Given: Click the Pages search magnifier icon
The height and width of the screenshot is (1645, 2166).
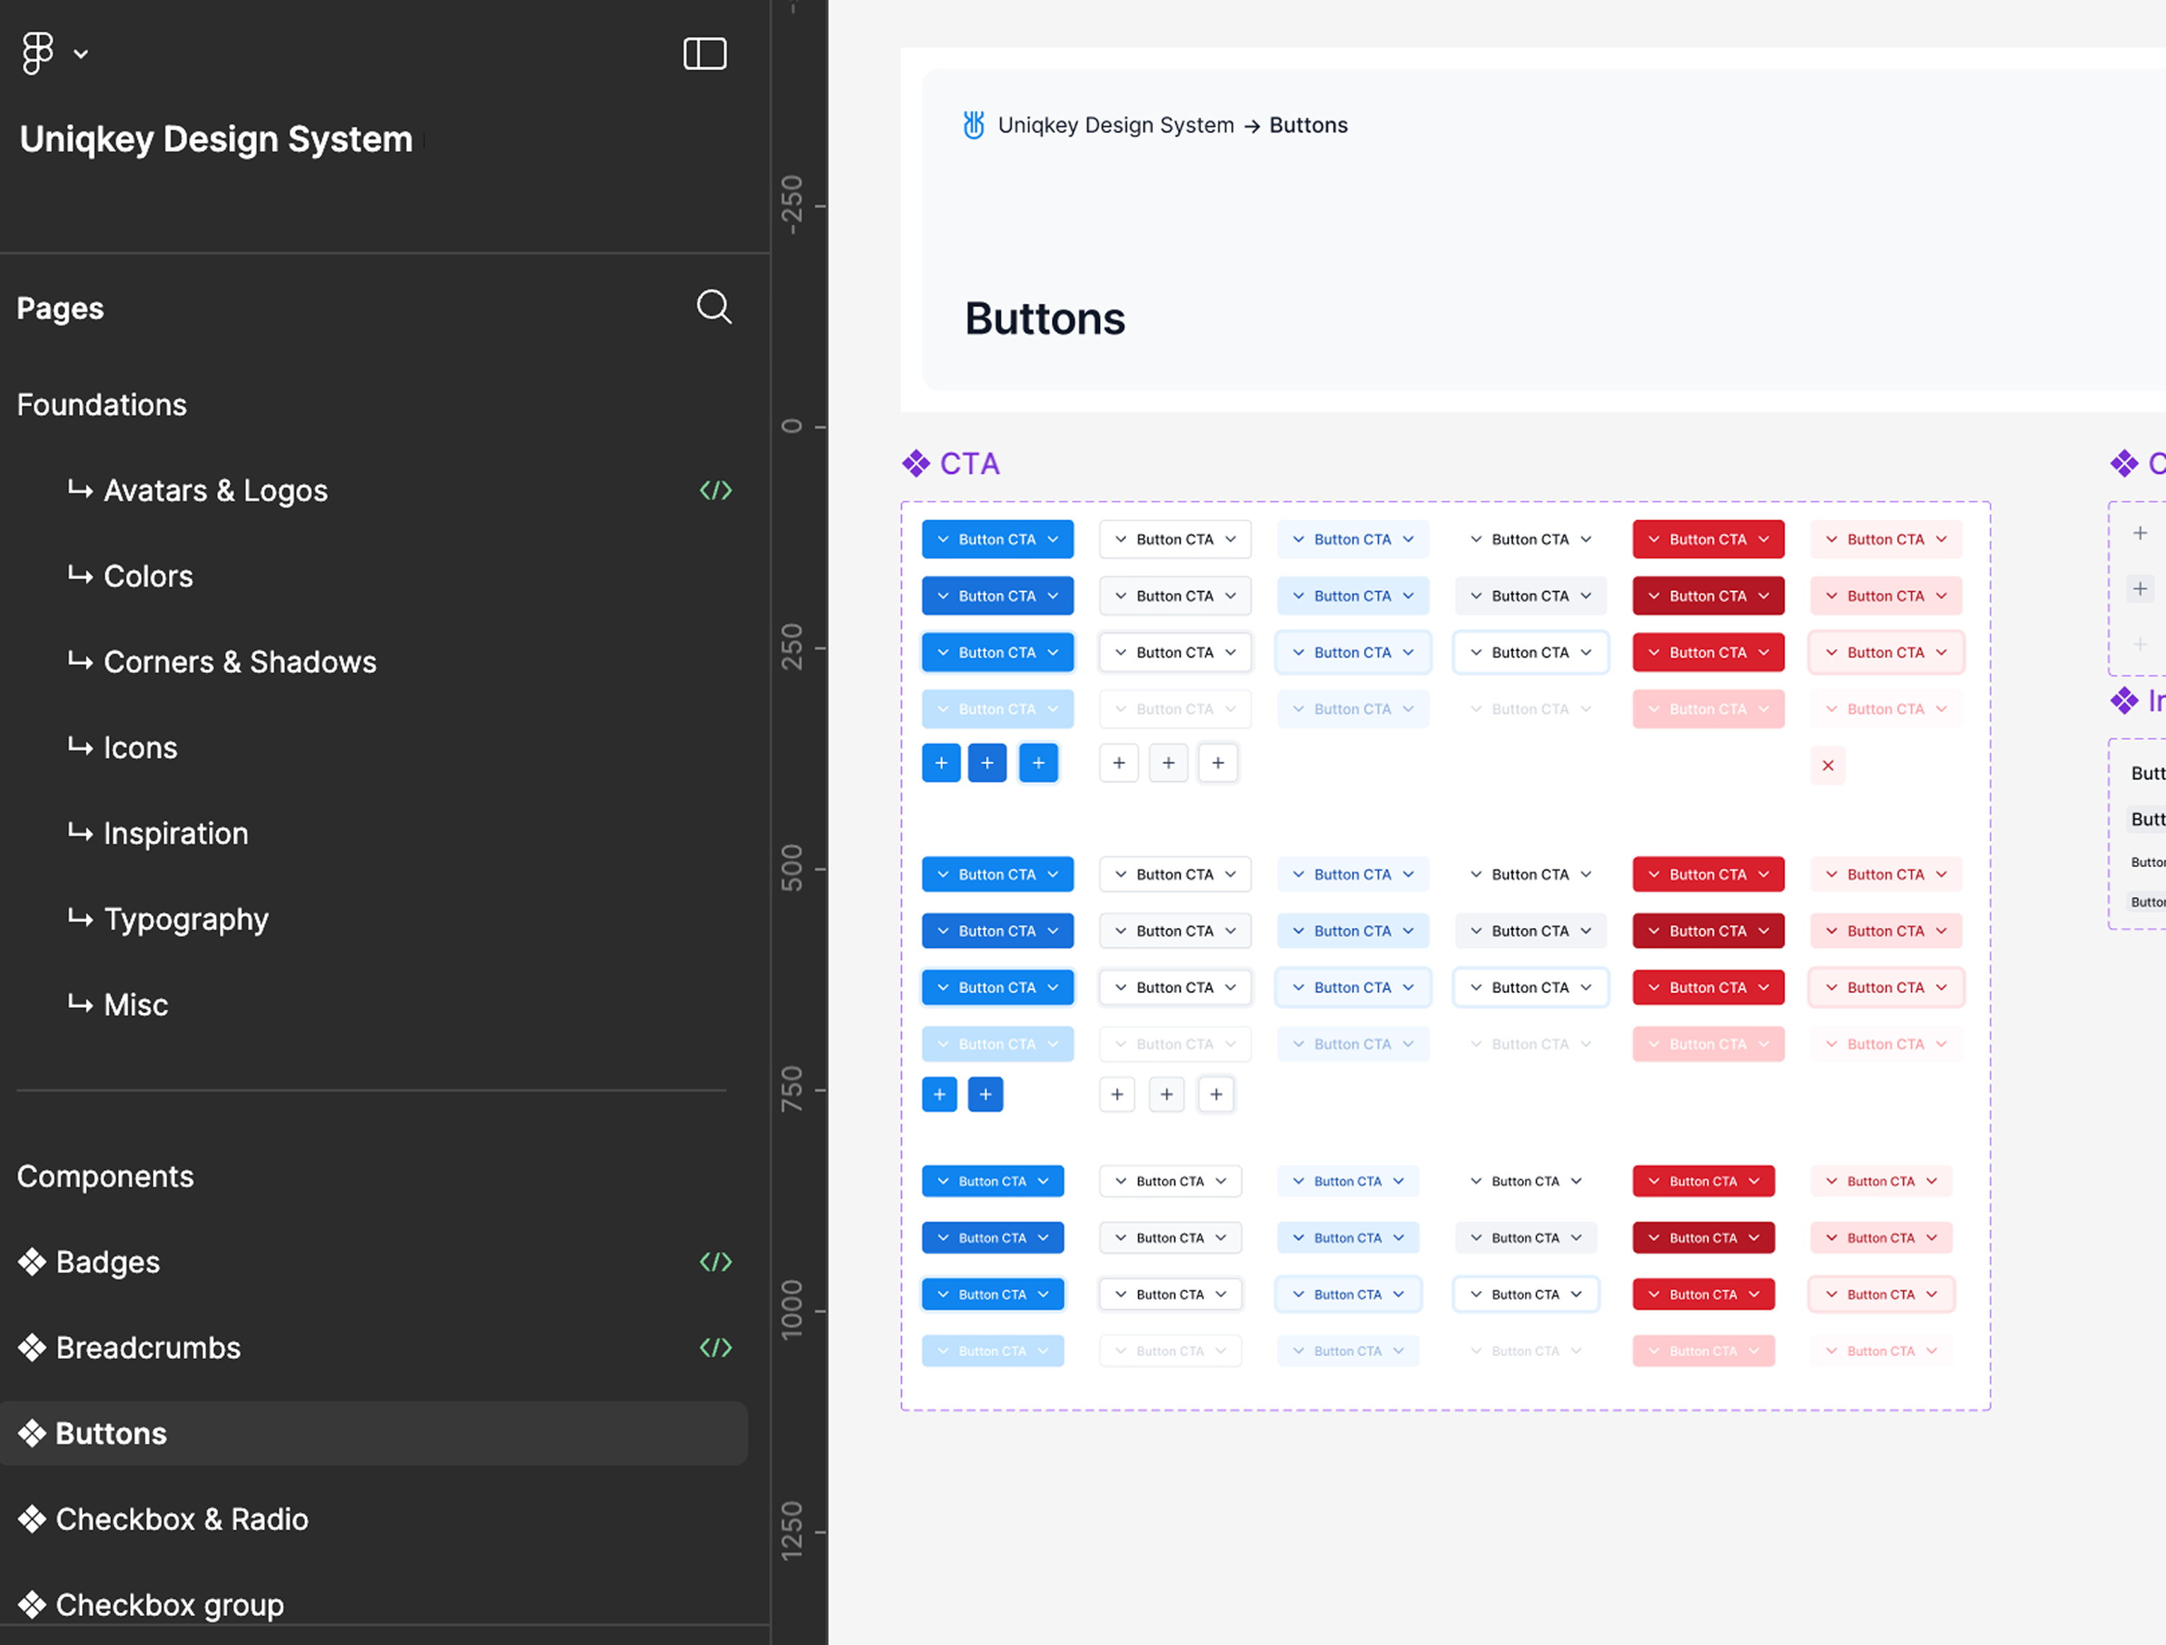Looking at the screenshot, I should click(x=714, y=306).
